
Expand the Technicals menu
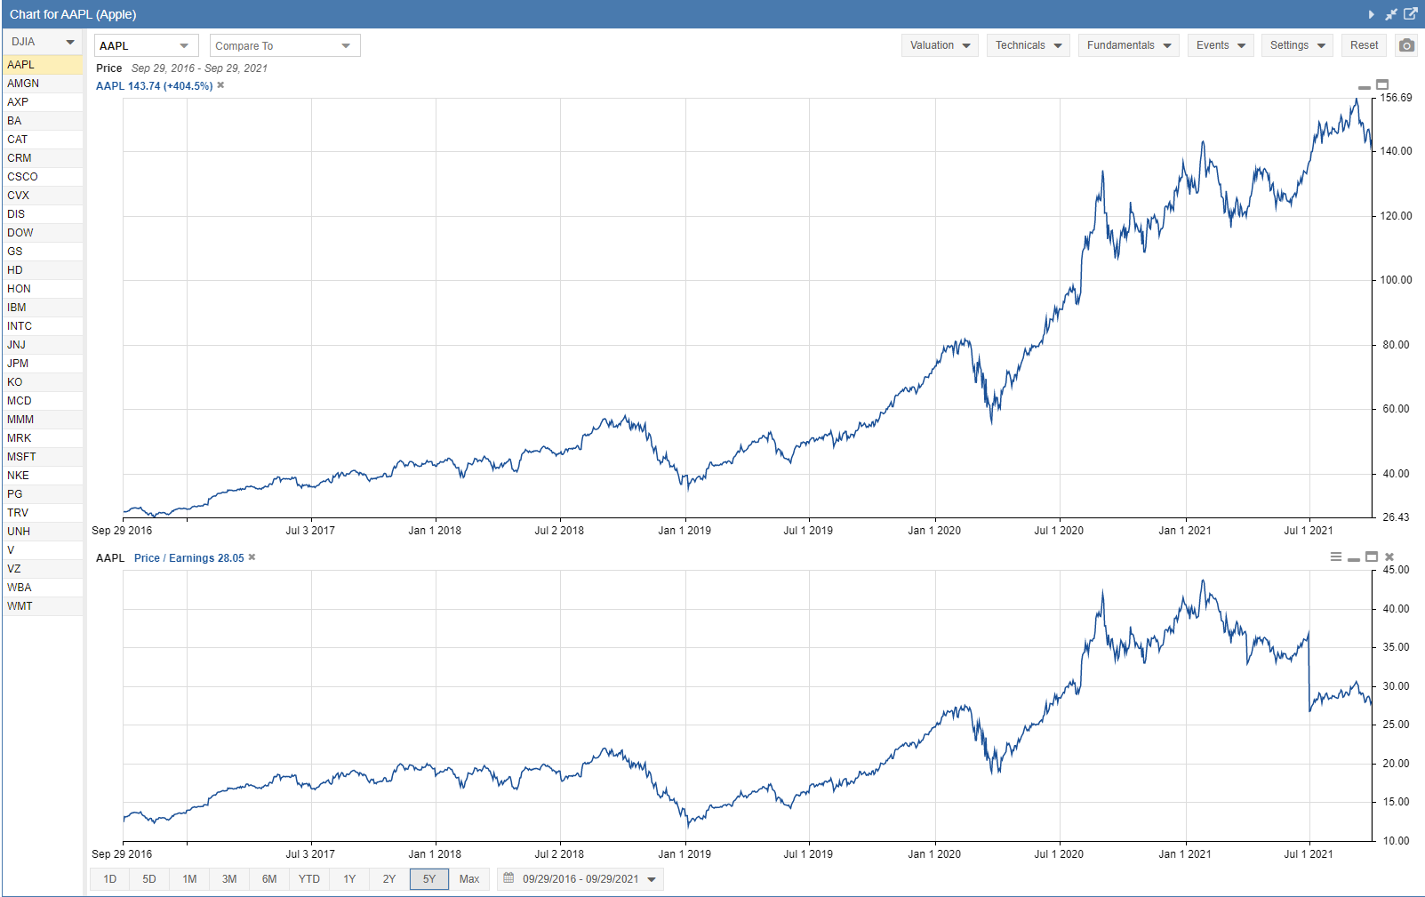click(1028, 45)
